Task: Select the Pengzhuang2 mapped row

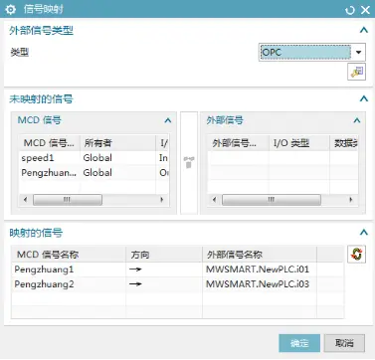Action: (x=177, y=284)
